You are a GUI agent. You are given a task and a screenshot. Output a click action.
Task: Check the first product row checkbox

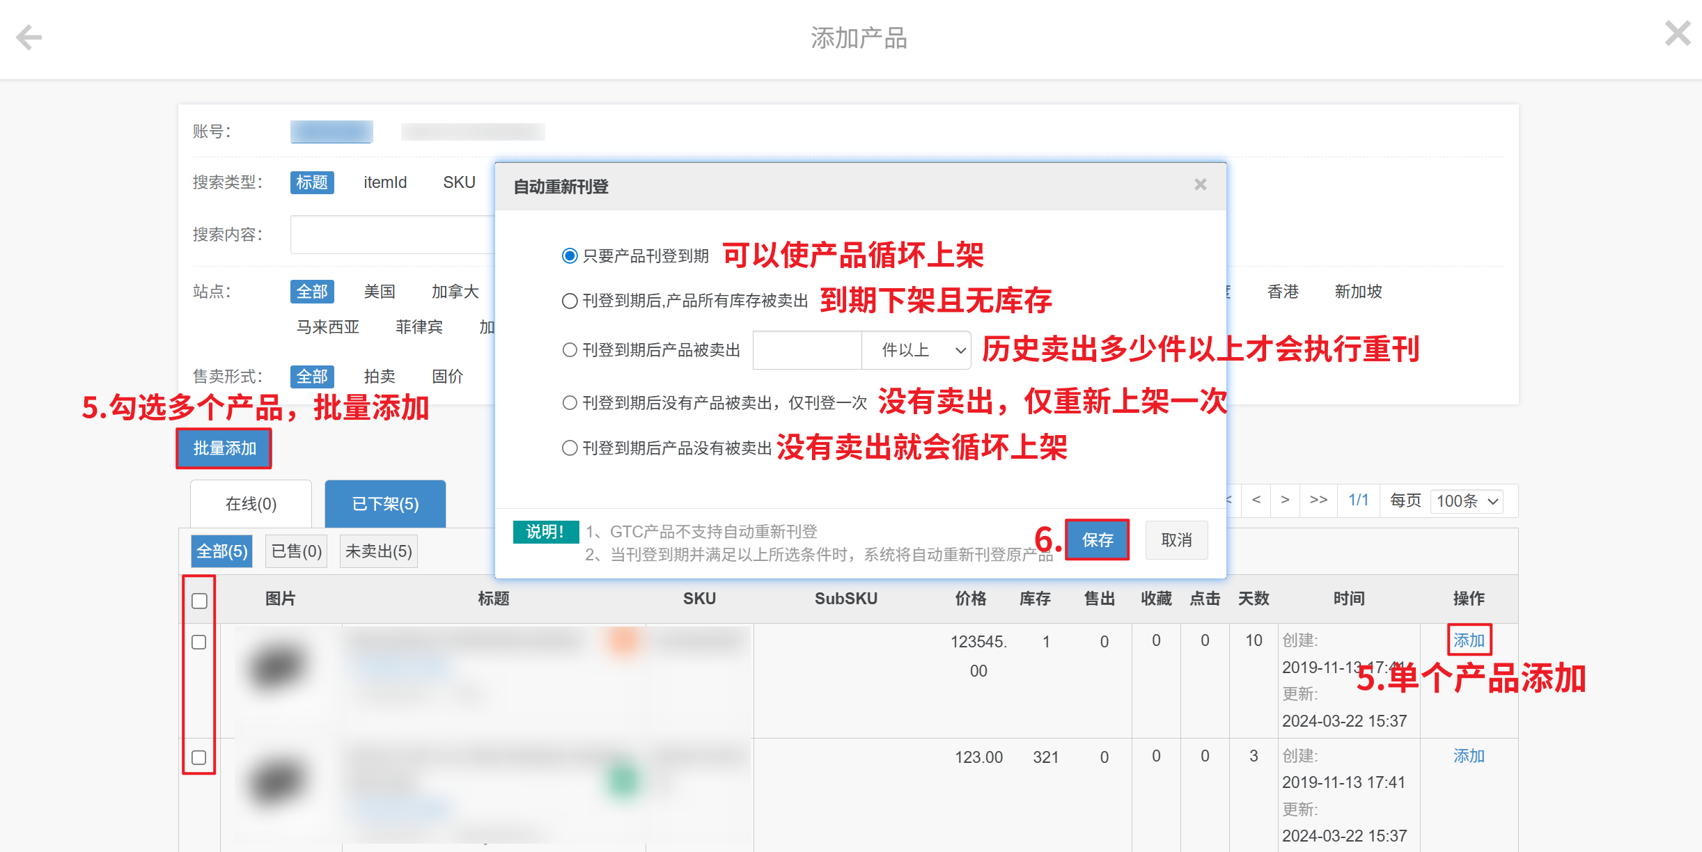pos(199,642)
